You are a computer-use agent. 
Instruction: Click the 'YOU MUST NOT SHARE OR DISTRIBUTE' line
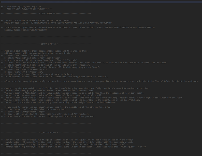pos(36,20)
